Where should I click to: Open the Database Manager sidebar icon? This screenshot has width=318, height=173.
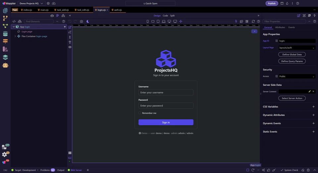pos(5,34)
